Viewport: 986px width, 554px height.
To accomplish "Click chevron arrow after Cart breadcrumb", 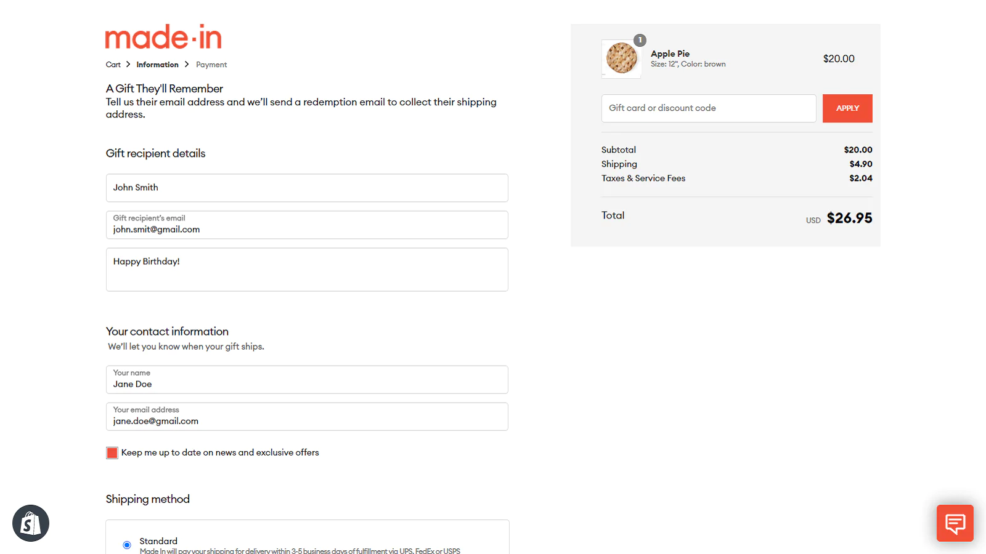I will 128,64.
